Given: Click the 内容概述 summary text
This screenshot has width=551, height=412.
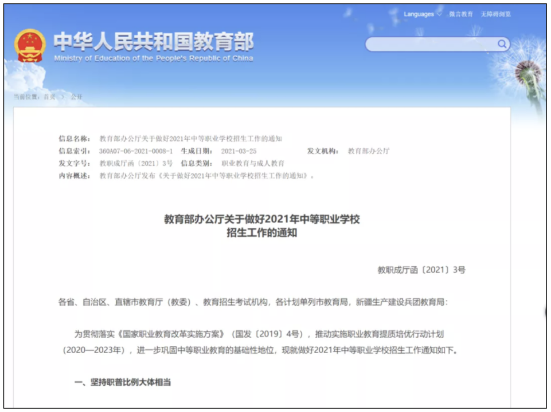Looking at the screenshot, I should point(206,176).
